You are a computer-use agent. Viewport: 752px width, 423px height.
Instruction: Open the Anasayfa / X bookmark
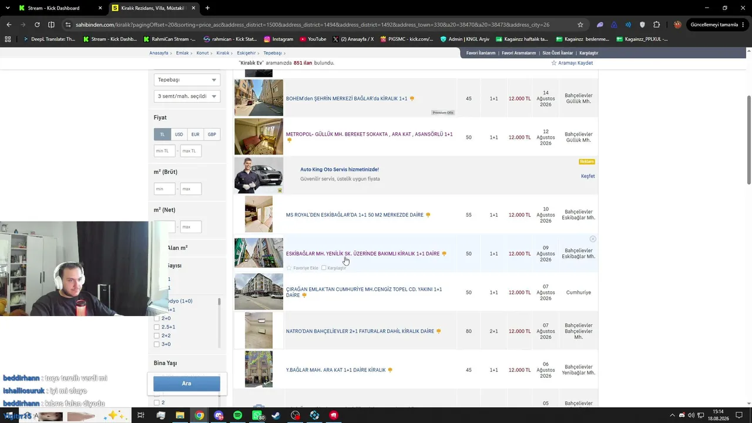(352, 39)
